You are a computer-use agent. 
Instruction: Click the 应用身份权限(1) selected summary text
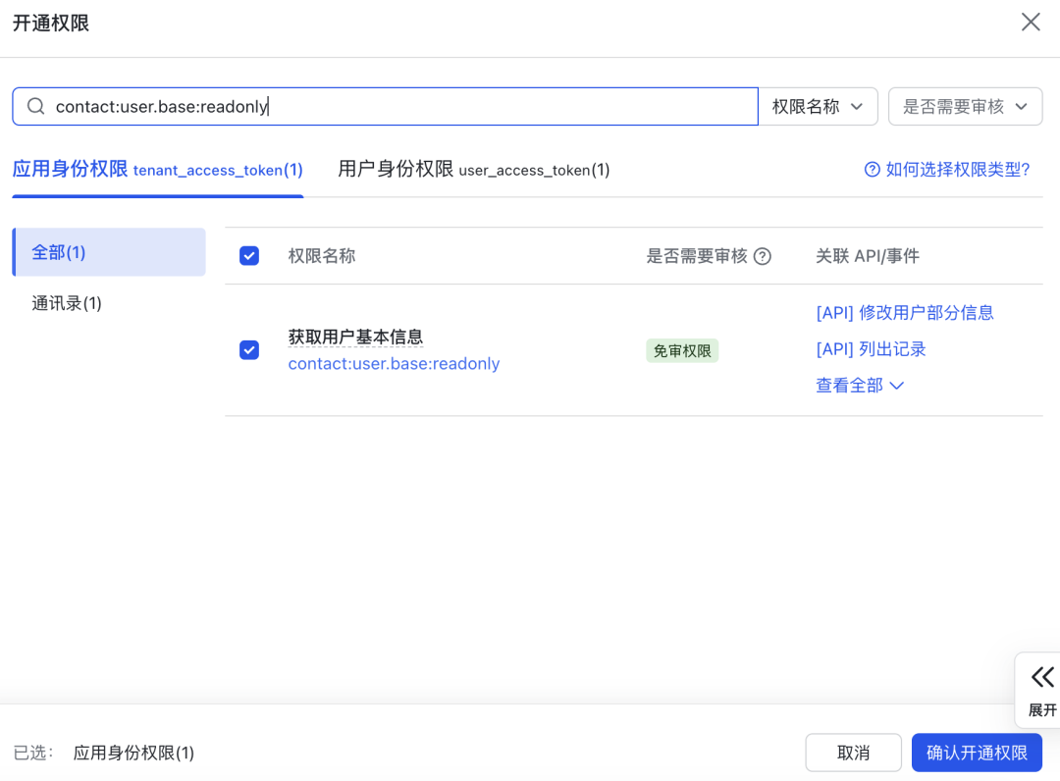[x=133, y=753]
